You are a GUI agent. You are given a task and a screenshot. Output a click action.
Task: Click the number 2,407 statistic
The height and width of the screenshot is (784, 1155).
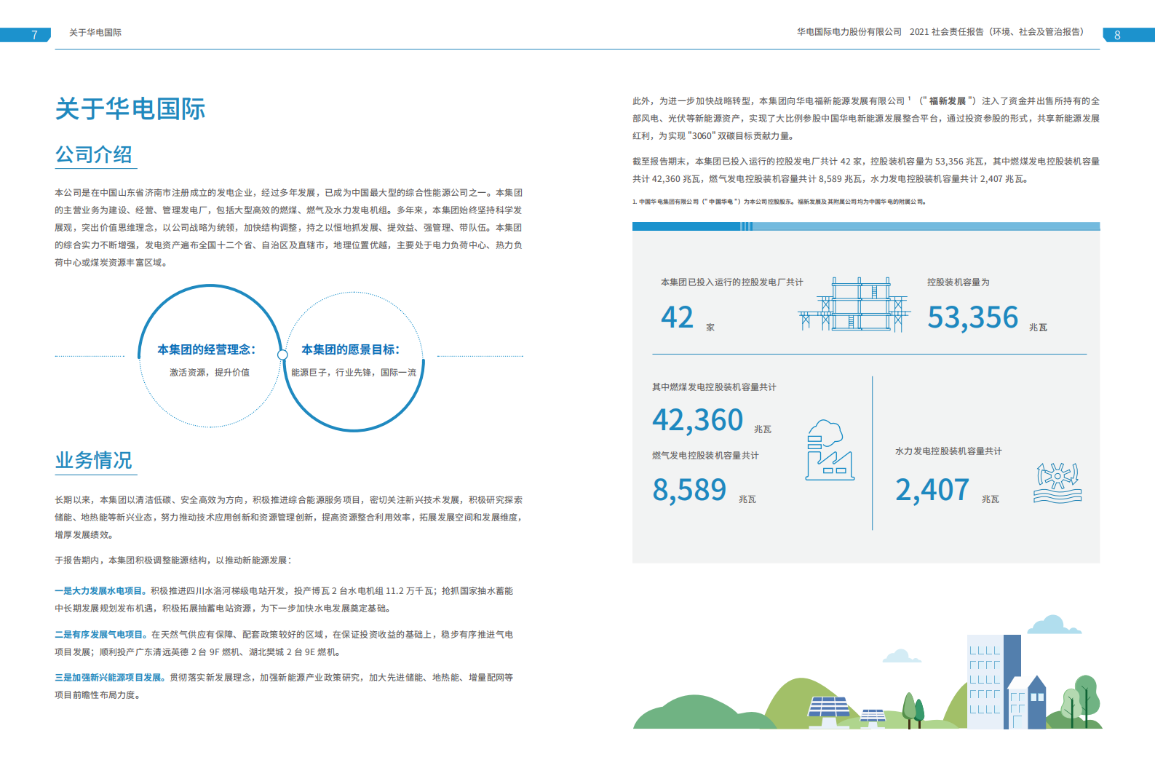click(x=932, y=490)
